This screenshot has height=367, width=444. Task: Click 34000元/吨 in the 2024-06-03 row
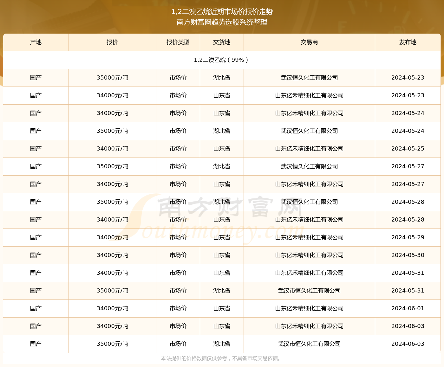[x=112, y=326]
